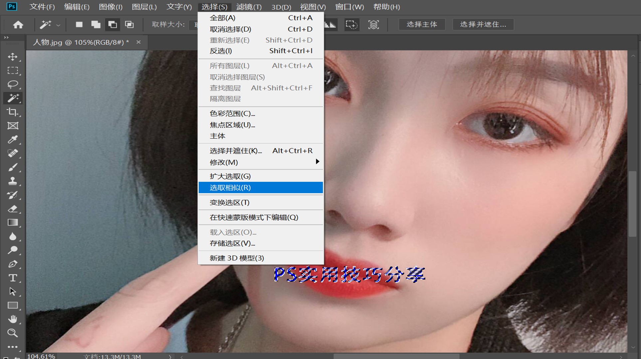
Task: Enable Intersect with Selection mode
Action: click(x=129, y=25)
